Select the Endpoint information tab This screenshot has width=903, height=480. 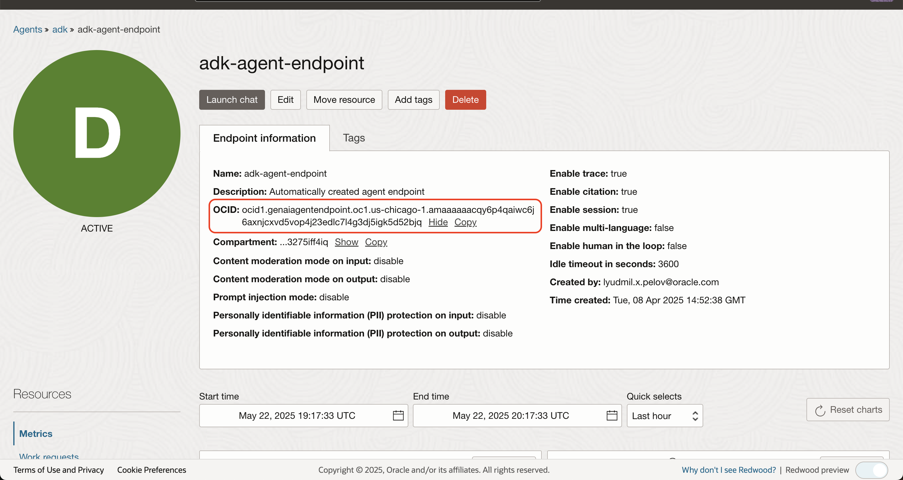264,138
